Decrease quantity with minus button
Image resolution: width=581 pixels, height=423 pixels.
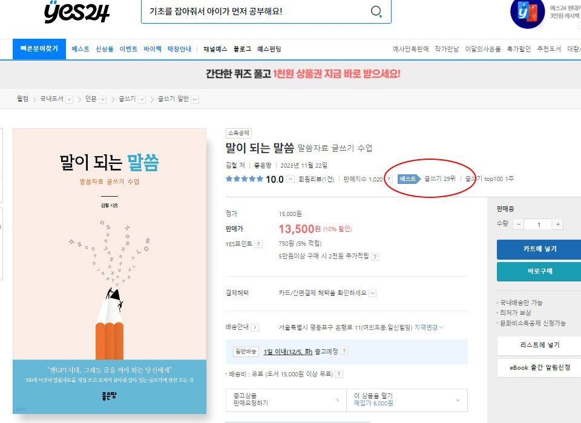pos(519,224)
